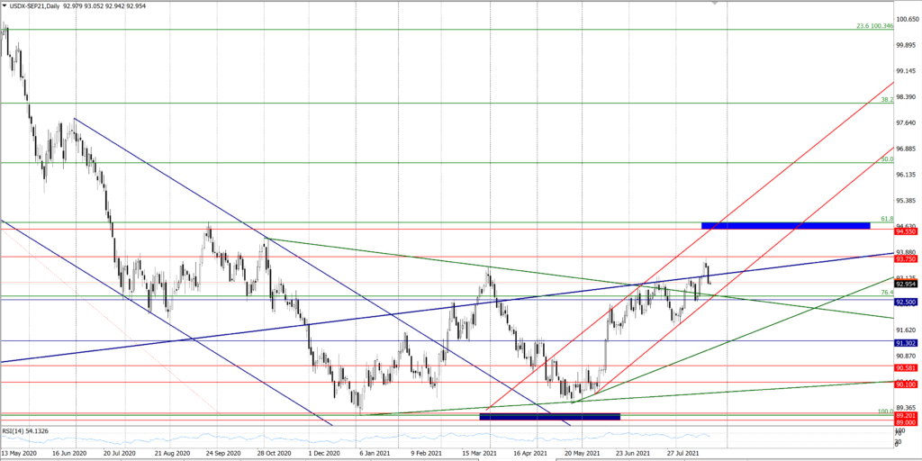Click the black 92.954 current price label
Viewport: 922px width, 461px height.
click(905, 284)
